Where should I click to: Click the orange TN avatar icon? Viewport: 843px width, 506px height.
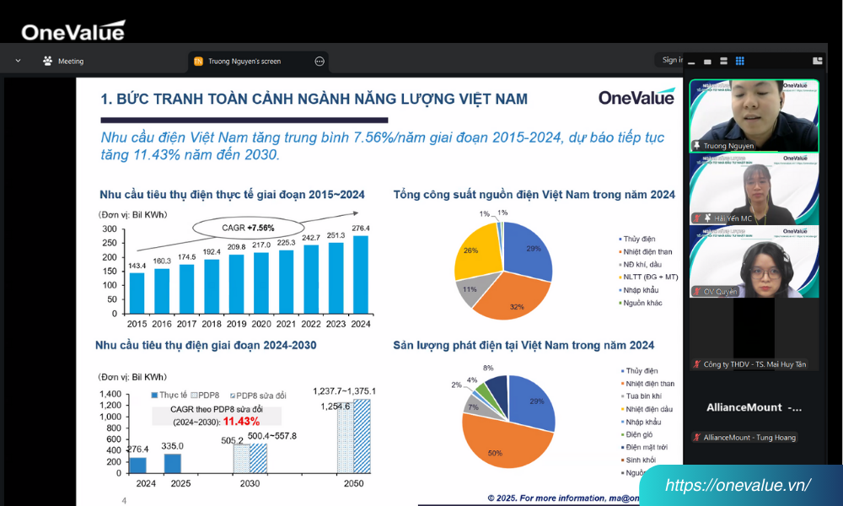pyautogui.click(x=198, y=61)
